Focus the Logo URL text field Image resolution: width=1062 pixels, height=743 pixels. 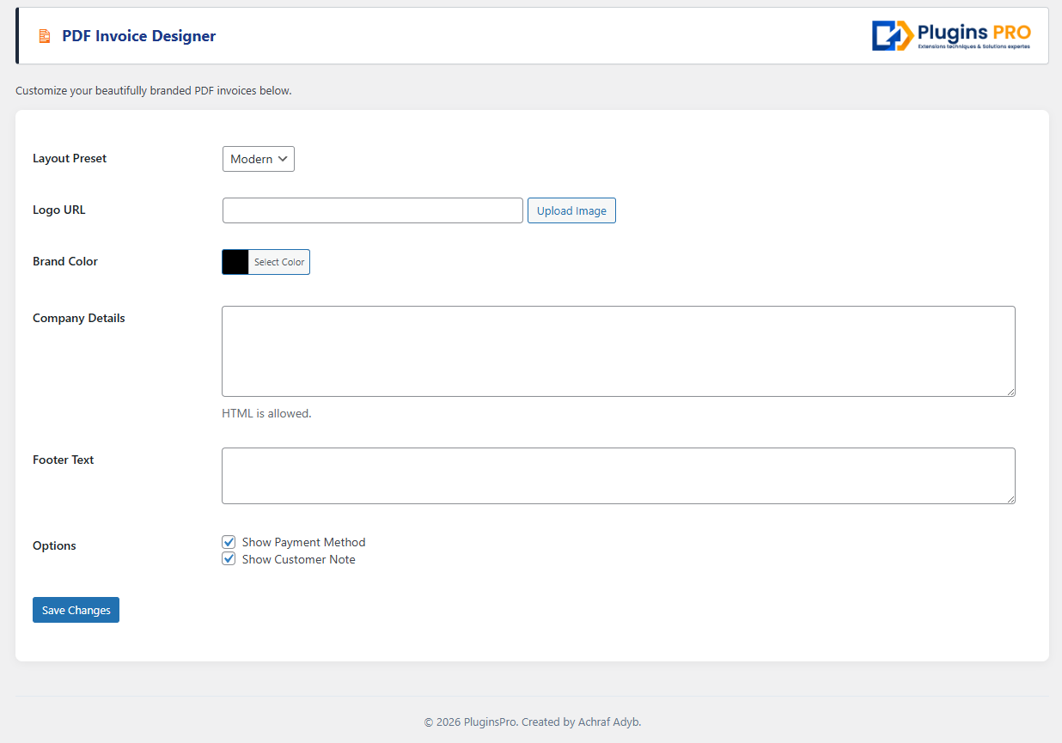click(372, 210)
